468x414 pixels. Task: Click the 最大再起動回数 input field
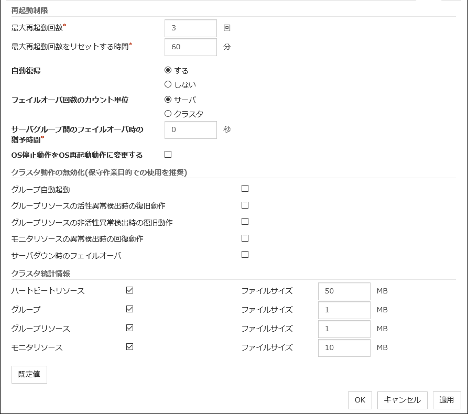coord(190,28)
